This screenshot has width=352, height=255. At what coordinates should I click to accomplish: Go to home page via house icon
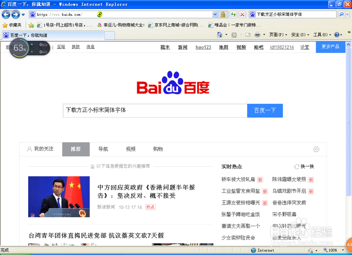220,35
